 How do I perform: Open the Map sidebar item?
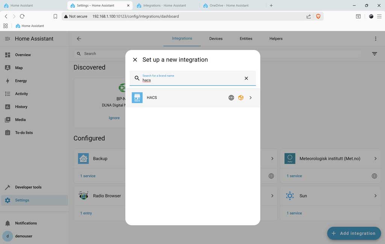pos(34,68)
